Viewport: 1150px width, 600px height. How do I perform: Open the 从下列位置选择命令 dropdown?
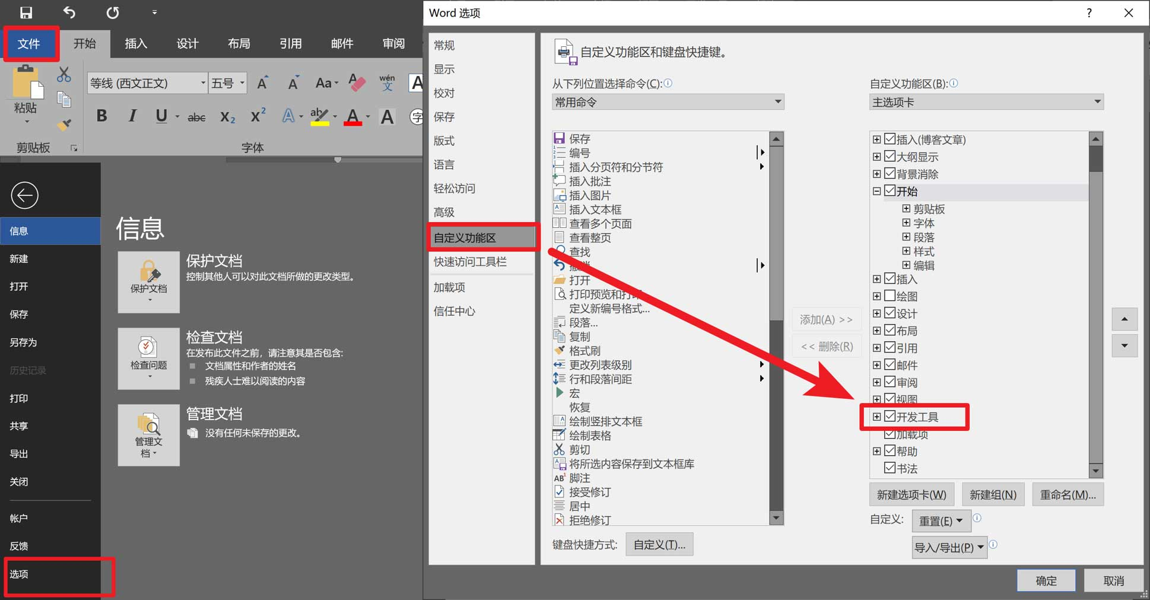tap(668, 102)
